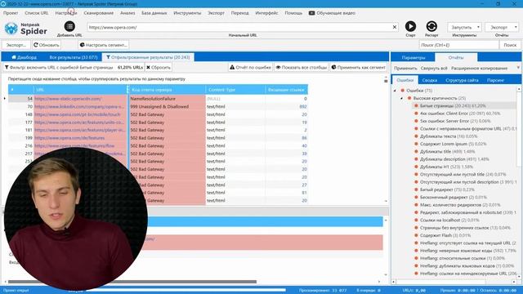Select Дубликаты текста error item
Image resolution: width=523 pixels, height=294 pixels.
click(x=449, y=136)
